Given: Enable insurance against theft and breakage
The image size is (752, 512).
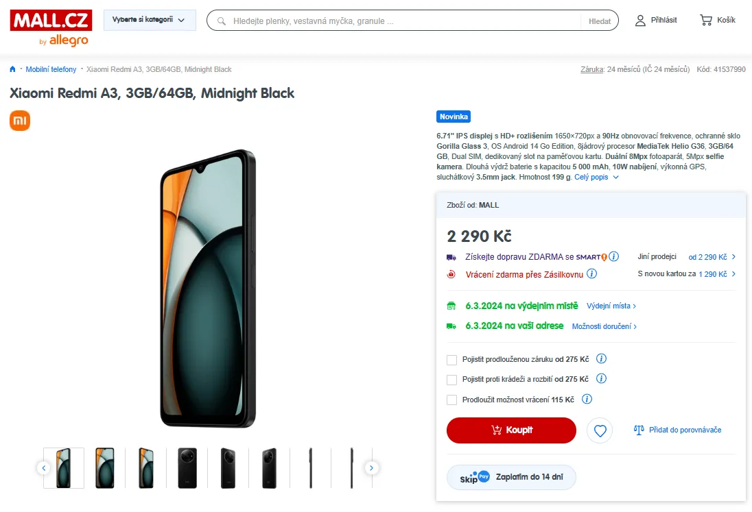Looking at the screenshot, I should click(x=451, y=380).
